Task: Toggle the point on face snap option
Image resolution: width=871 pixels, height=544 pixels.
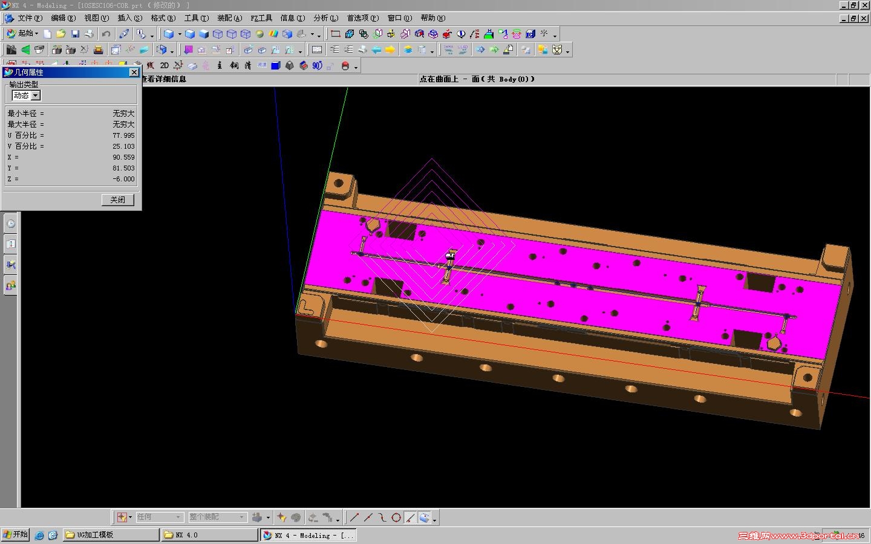Action: [x=424, y=517]
